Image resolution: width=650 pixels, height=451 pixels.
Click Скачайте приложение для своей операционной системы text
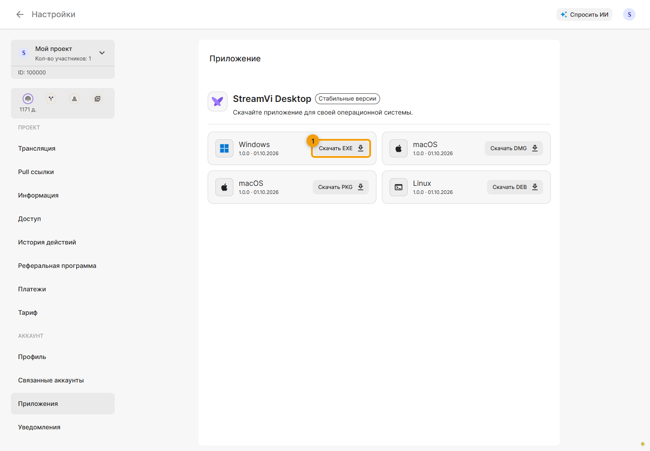coord(323,112)
